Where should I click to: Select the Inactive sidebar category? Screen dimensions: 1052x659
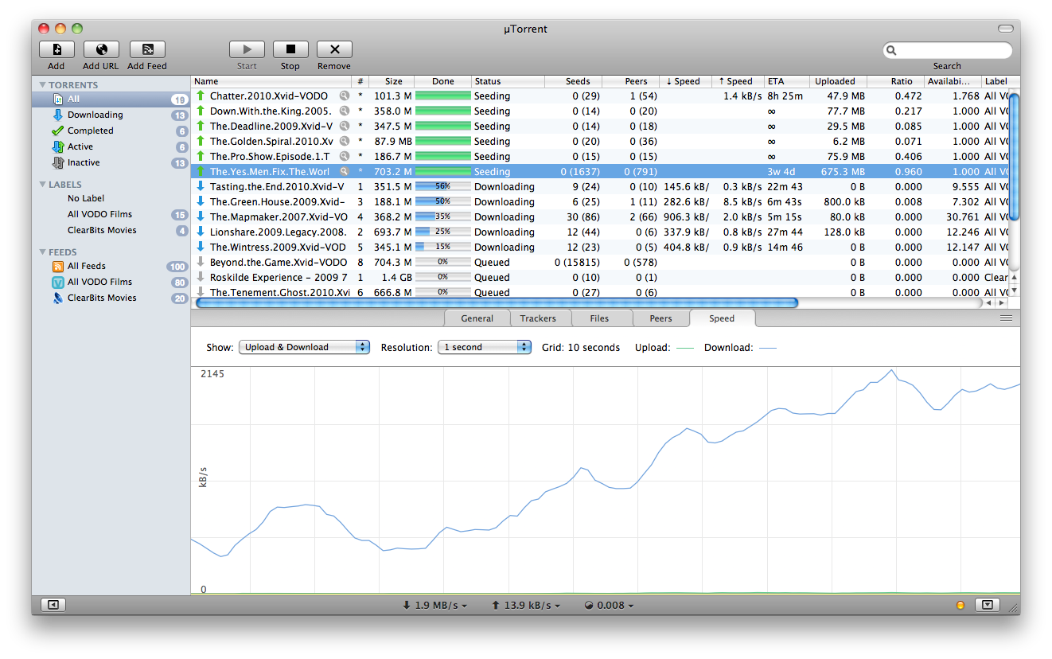pos(111,162)
